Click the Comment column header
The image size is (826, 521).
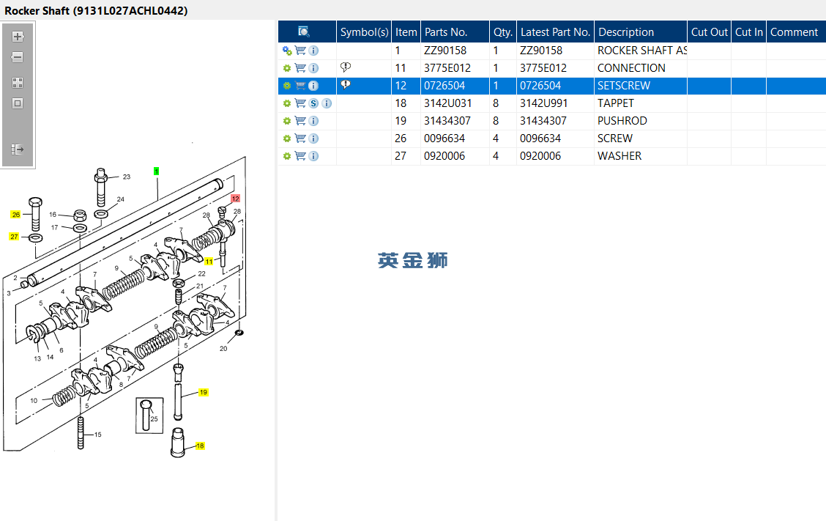[x=796, y=32]
